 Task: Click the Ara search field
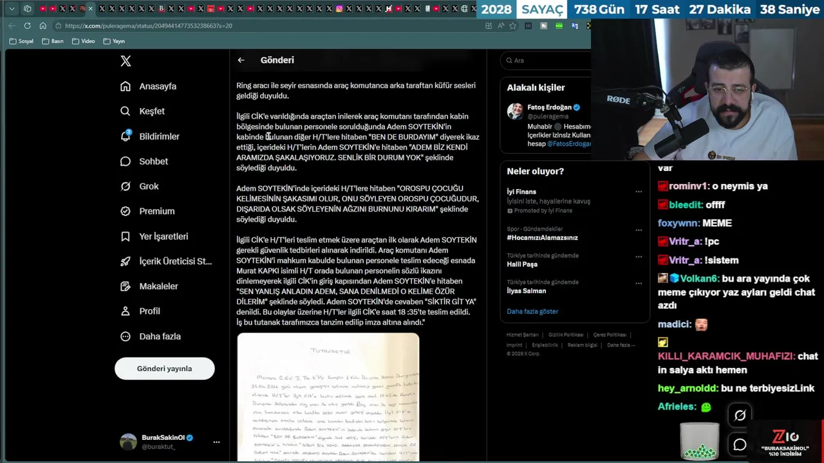(x=547, y=60)
